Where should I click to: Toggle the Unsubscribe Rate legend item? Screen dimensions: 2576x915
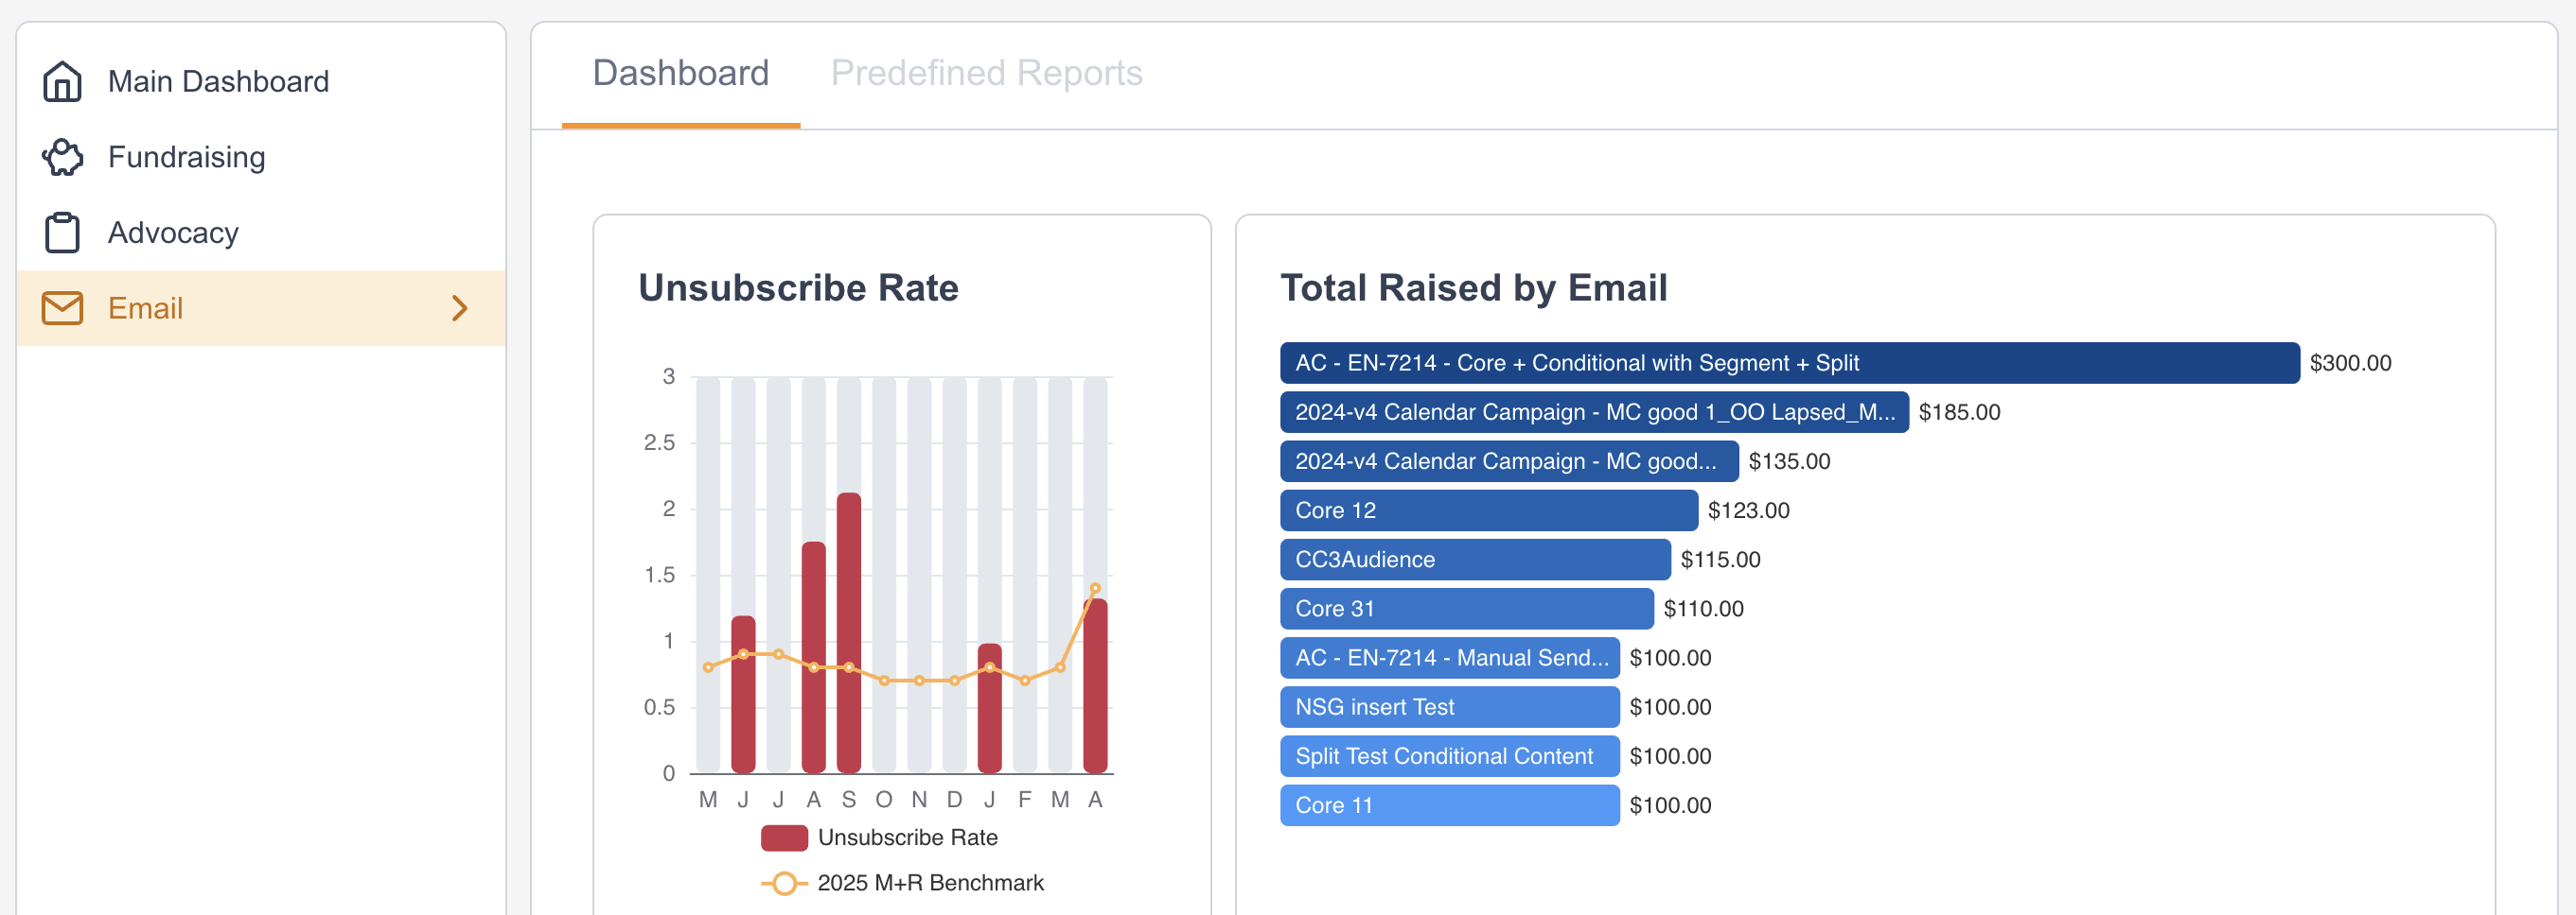pos(907,837)
